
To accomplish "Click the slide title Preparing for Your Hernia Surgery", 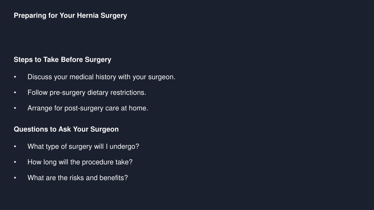I will coord(70,16).
